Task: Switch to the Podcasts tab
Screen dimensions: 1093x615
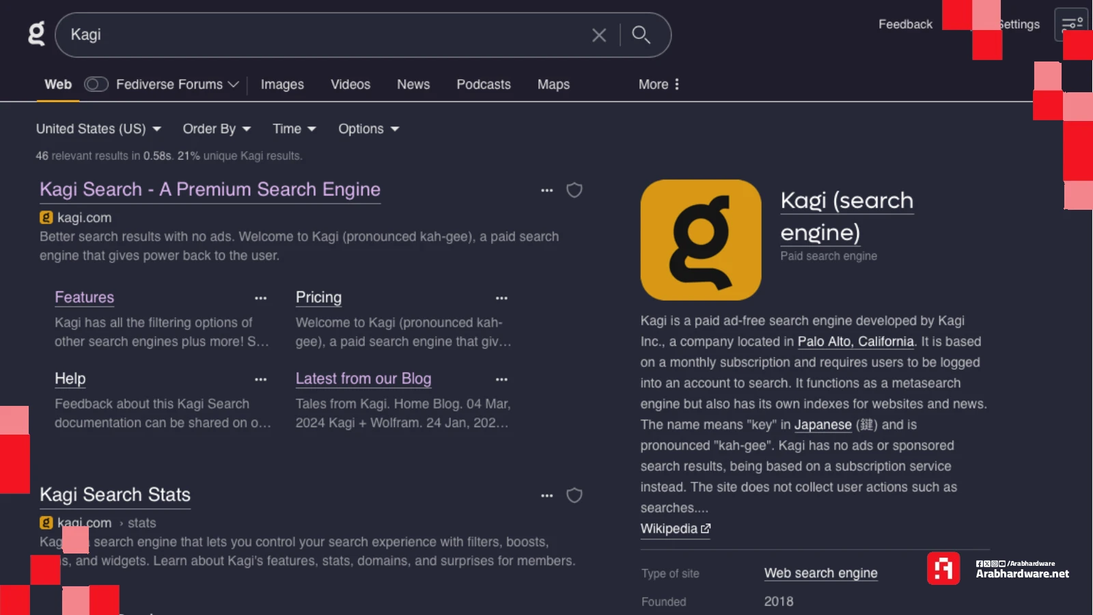Action: [x=484, y=84]
